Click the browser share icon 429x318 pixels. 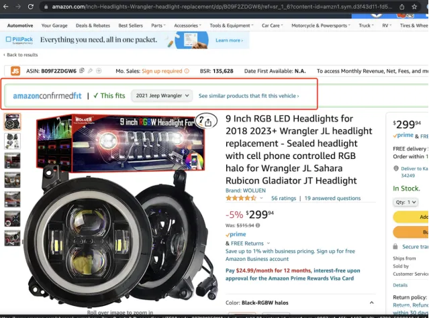[x=402, y=7]
